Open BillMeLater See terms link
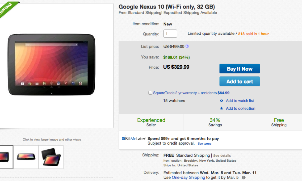 (x=204, y=144)
